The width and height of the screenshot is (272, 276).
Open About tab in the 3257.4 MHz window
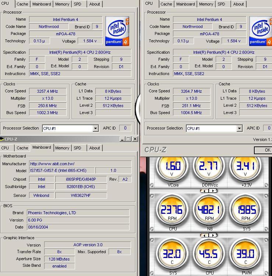[95, 4]
